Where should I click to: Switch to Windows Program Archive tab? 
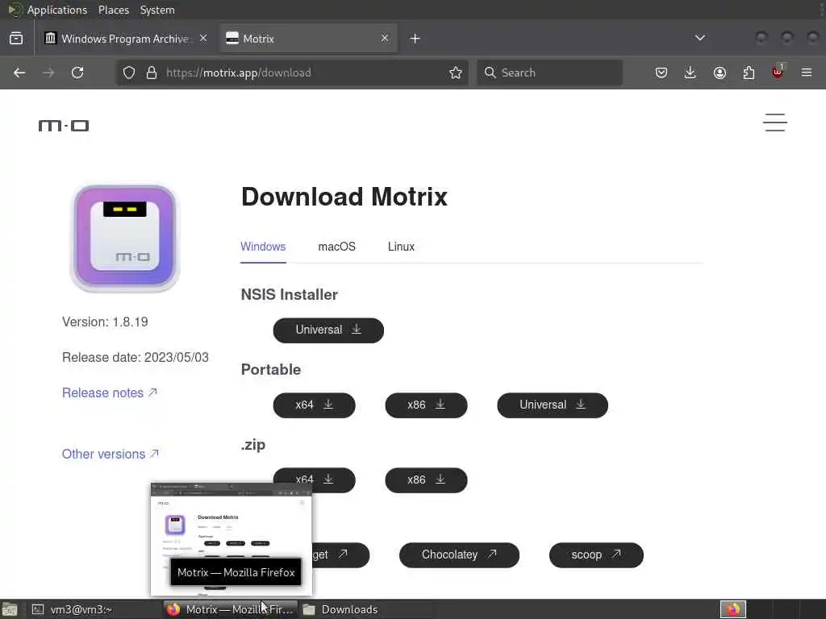125,39
